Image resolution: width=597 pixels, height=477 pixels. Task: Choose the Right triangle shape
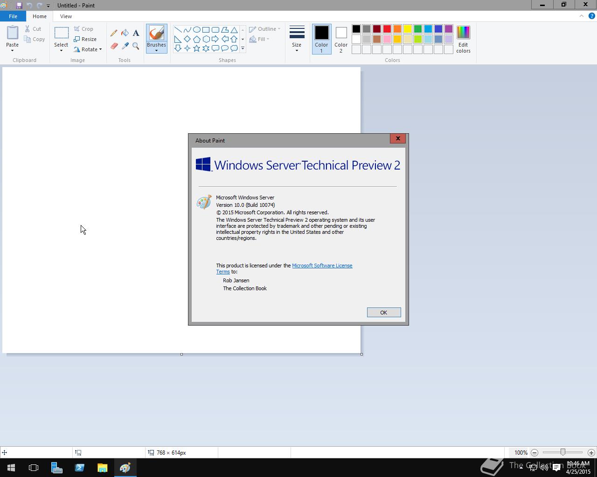[x=178, y=39]
